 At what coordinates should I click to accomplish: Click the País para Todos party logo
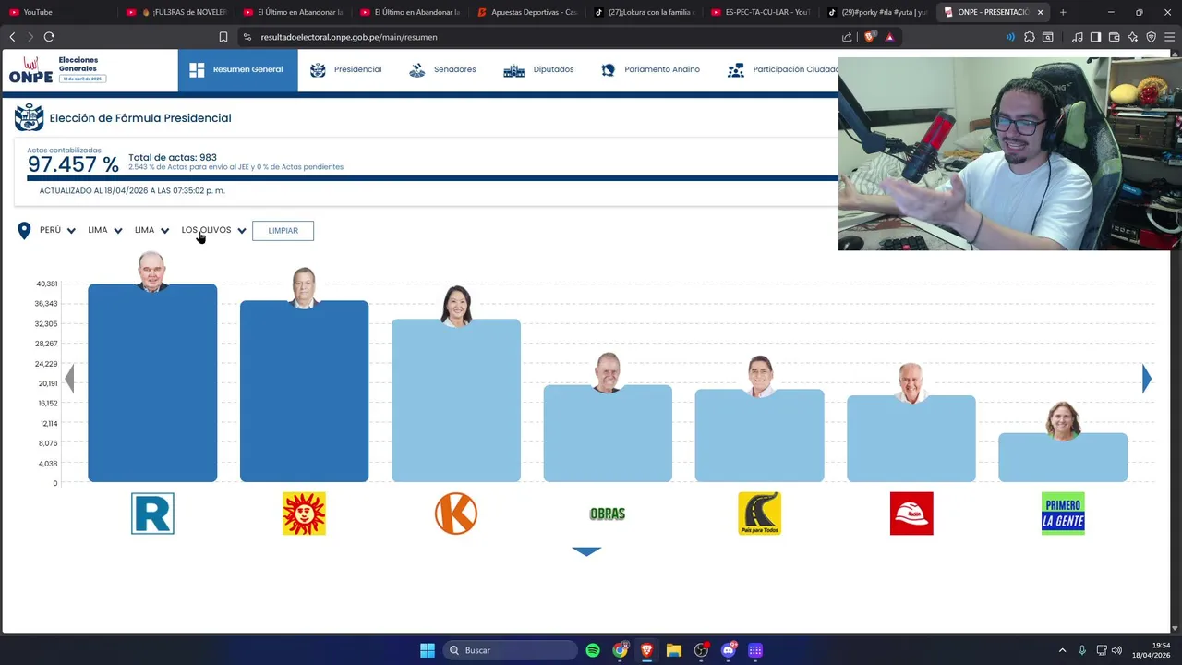[x=759, y=514]
